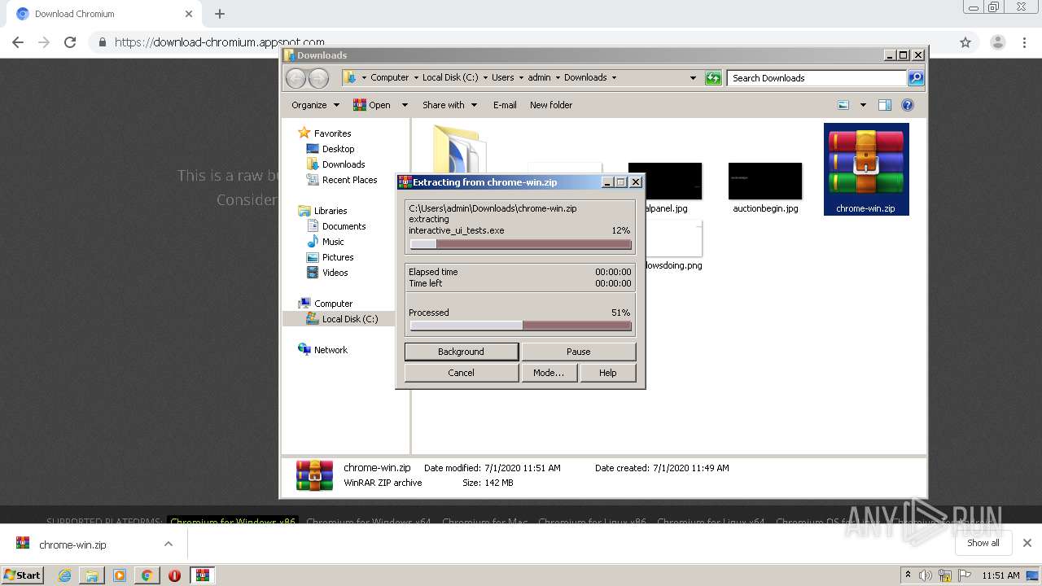Click New folder in explorer toolbar
Viewport: 1042px width, 586px height.
(551, 105)
